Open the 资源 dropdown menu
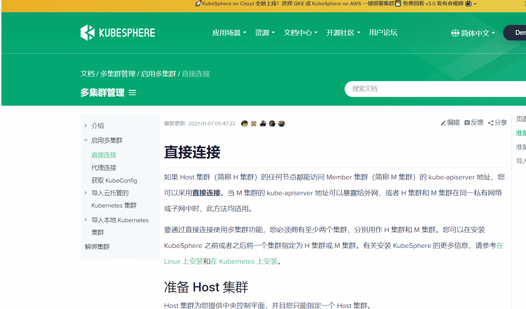The height and width of the screenshot is (309, 526). point(265,33)
